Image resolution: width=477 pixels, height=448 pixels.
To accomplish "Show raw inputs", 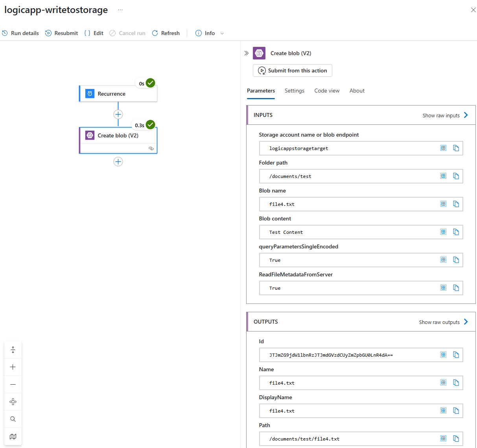I will (x=445, y=115).
